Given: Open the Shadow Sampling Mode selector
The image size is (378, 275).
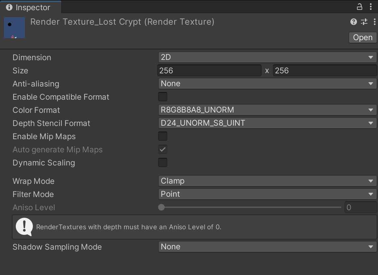Looking at the screenshot, I should pyautogui.click(x=267, y=247).
